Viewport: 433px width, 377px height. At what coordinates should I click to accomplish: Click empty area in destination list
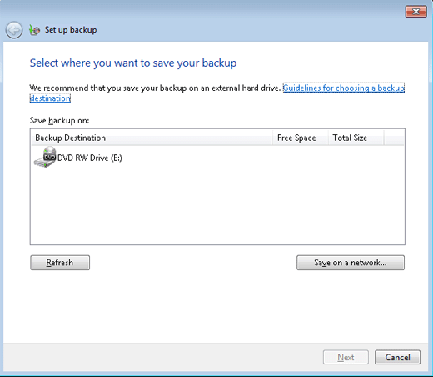[x=217, y=207]
